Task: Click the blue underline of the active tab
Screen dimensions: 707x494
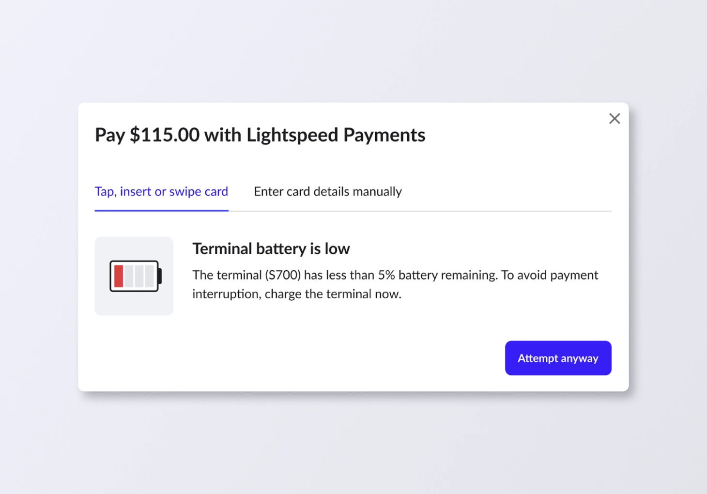Action: coord(161,210)
